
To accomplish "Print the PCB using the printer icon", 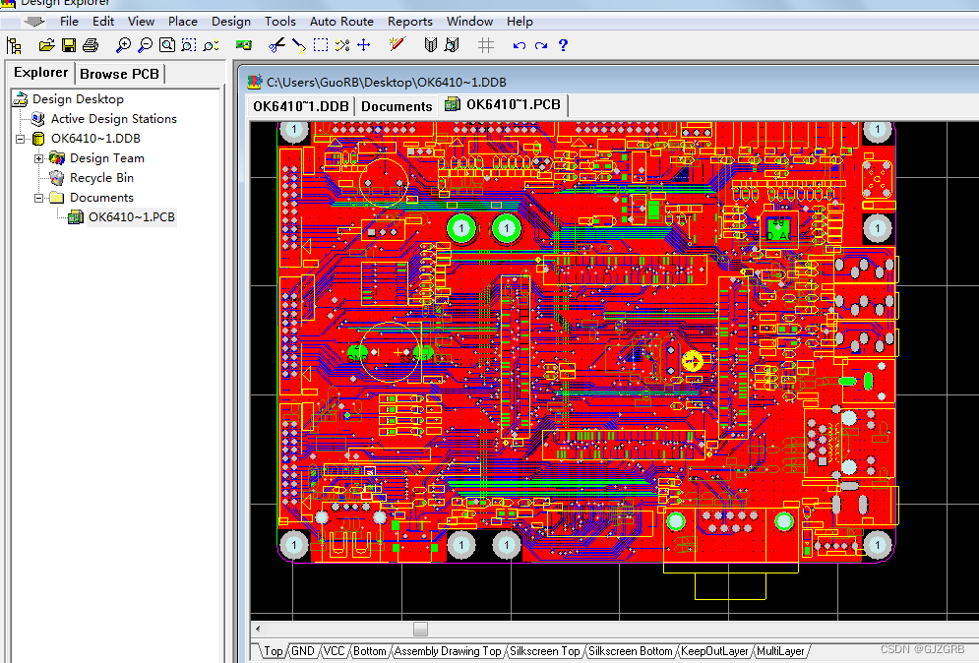I will click(x=91, y=45).
